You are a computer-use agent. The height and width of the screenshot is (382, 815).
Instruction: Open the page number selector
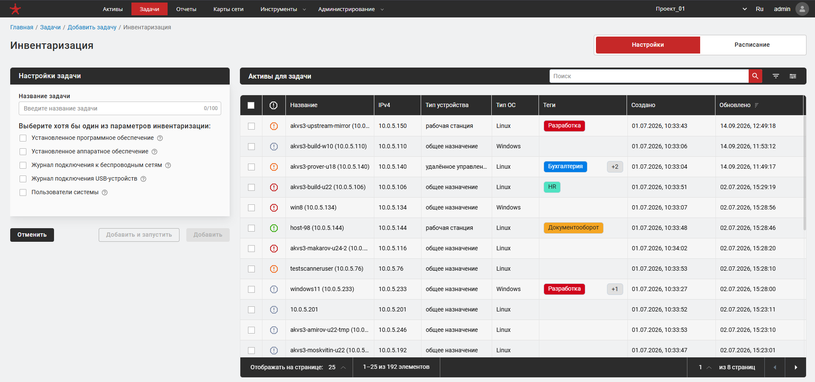pos(705,368)
